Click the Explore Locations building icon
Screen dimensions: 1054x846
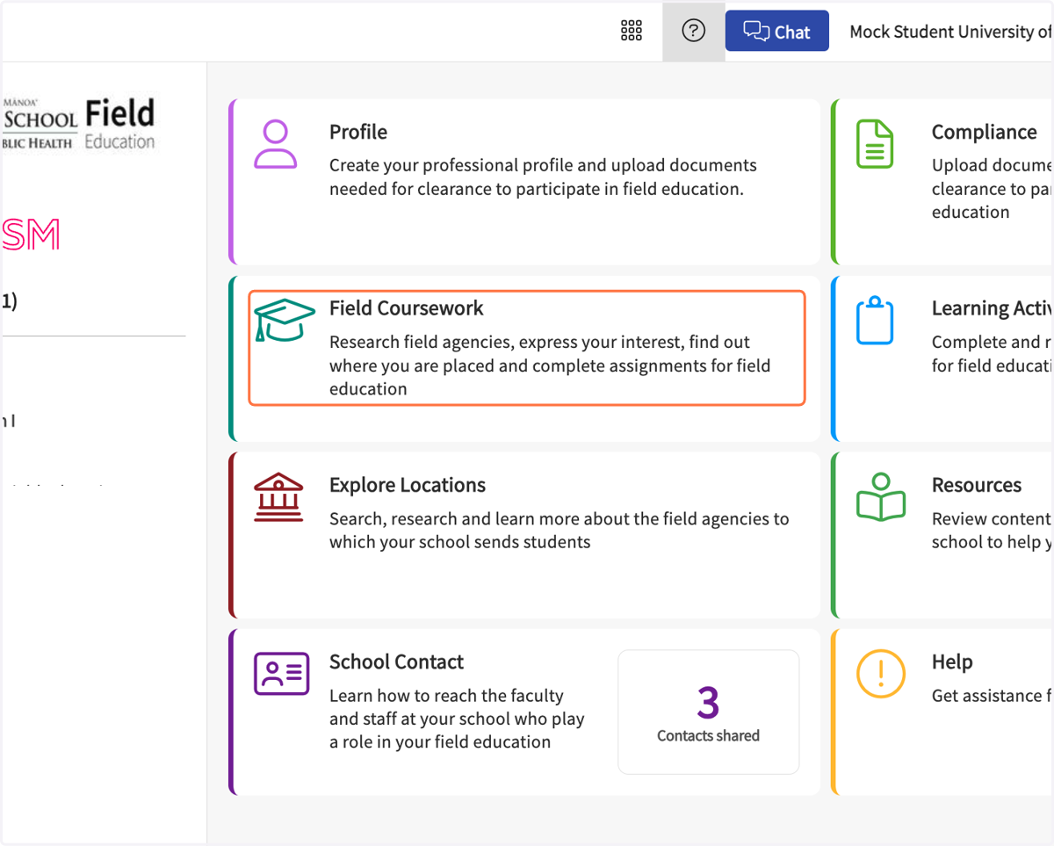tap(278, 497)
